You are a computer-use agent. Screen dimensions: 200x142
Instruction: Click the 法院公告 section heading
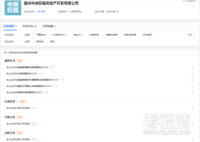pyautogui.click(x=10, y=133)
